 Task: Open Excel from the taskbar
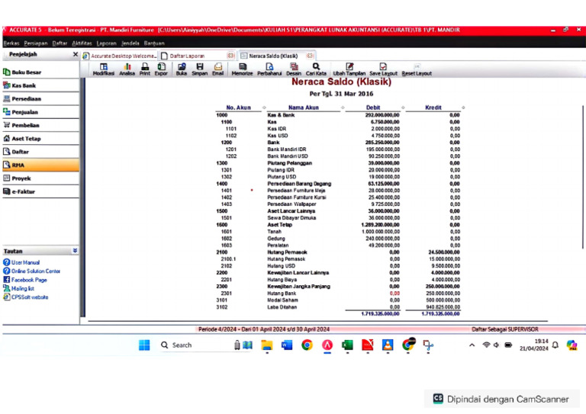[347, 345]
